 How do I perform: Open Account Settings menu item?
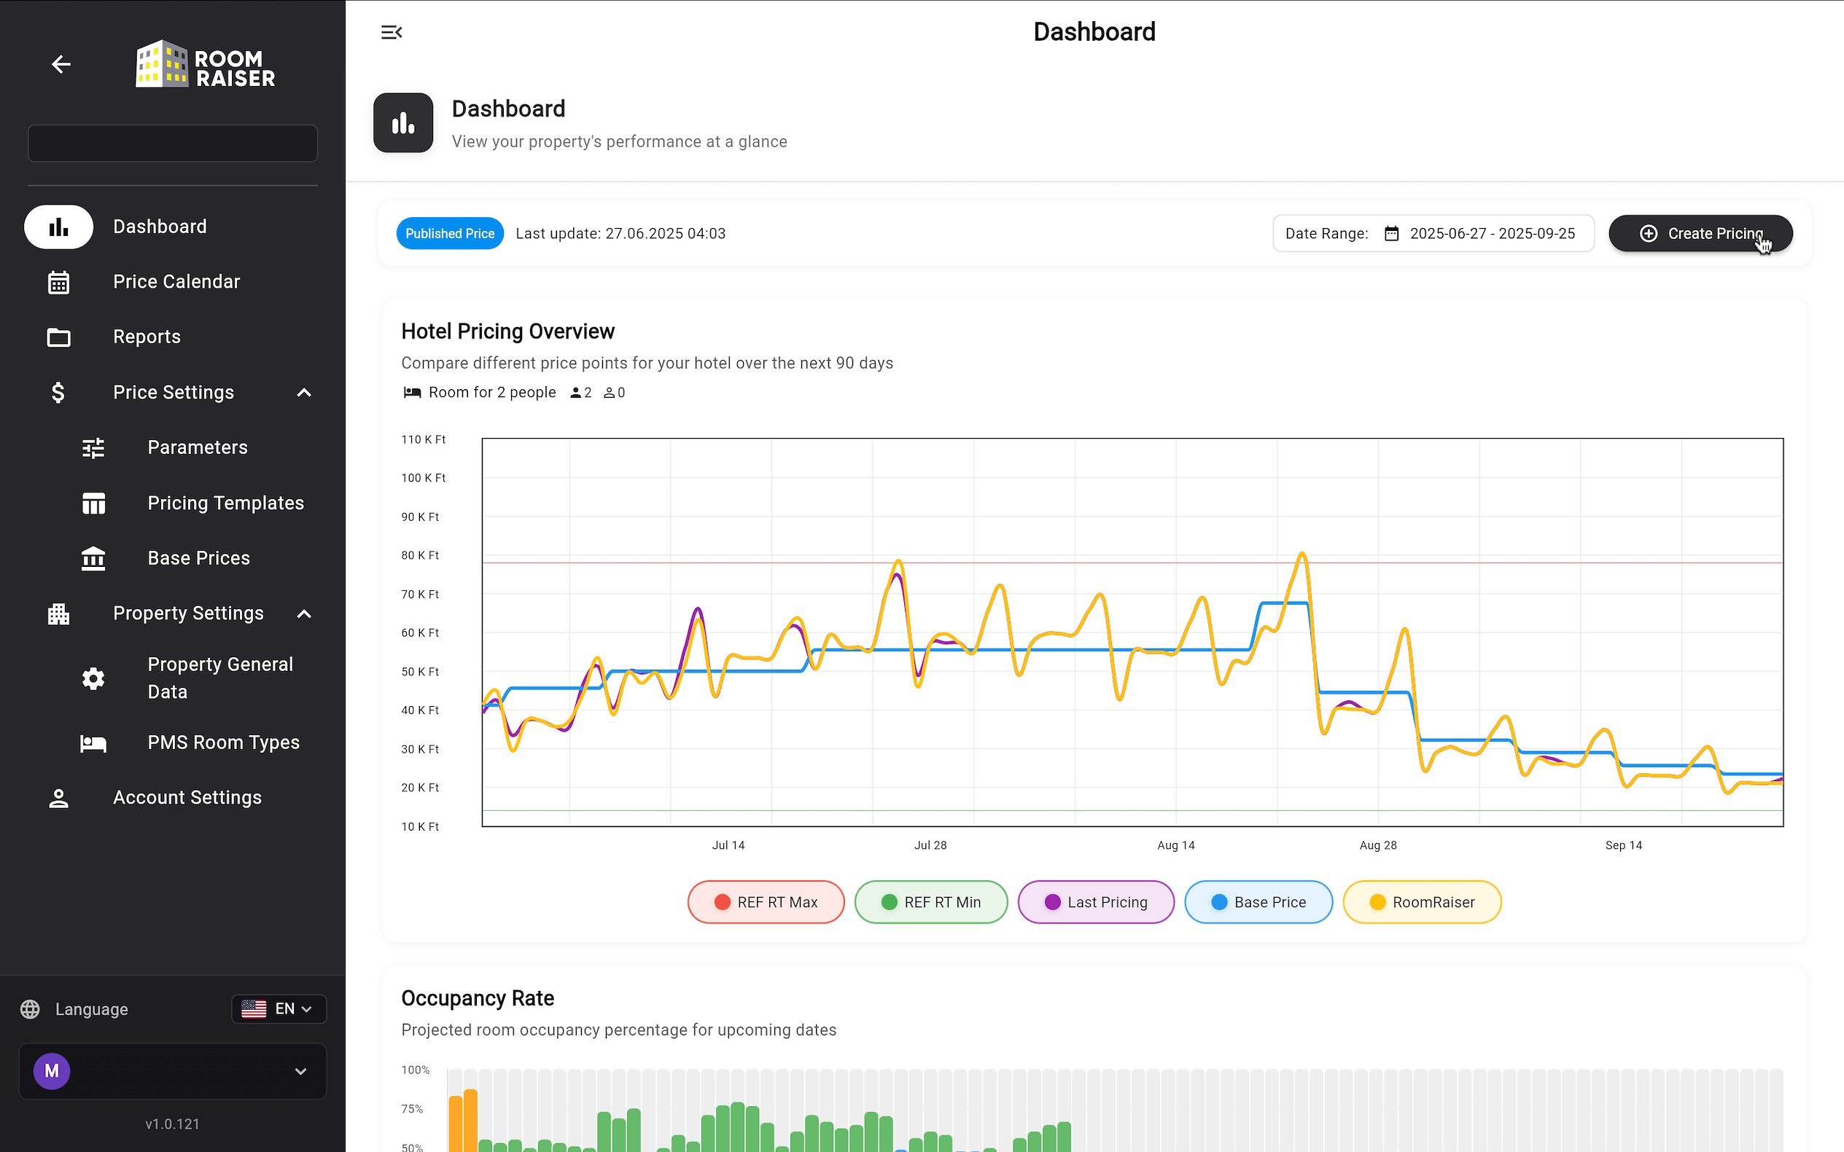tap(187, 798)
